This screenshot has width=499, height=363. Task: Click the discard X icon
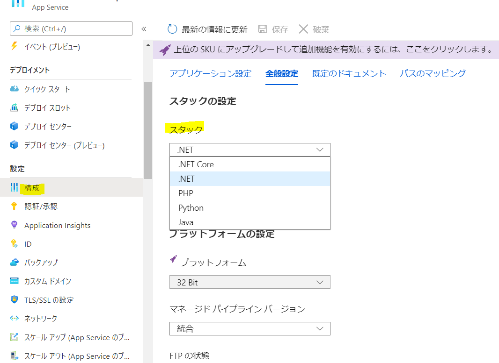[x=303, y=29]
